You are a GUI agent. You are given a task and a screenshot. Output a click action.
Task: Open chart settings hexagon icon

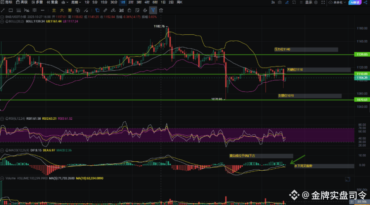(x=316, y=2)
